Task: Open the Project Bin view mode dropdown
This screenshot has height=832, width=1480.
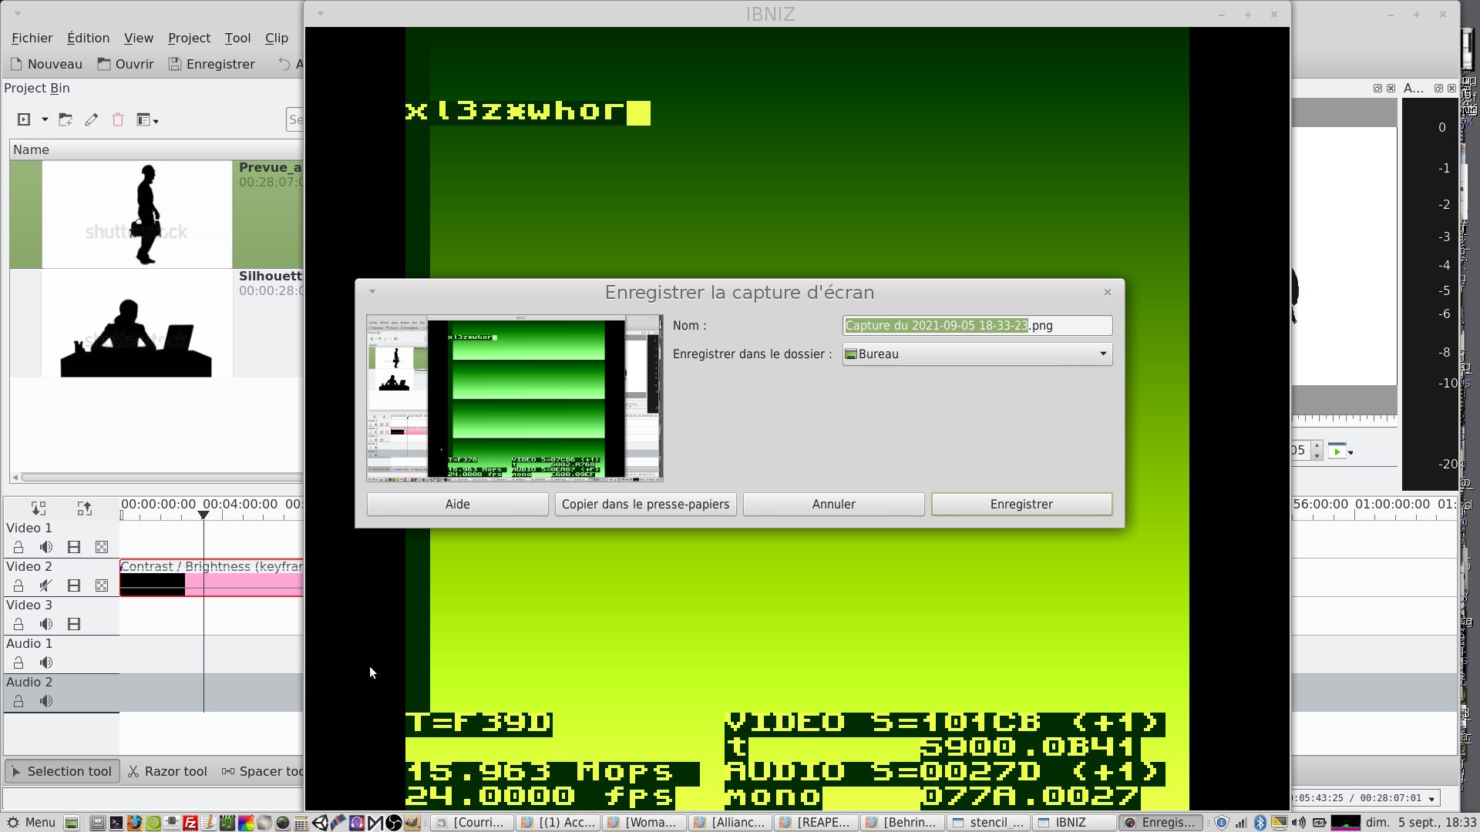Action: [147, 119]
